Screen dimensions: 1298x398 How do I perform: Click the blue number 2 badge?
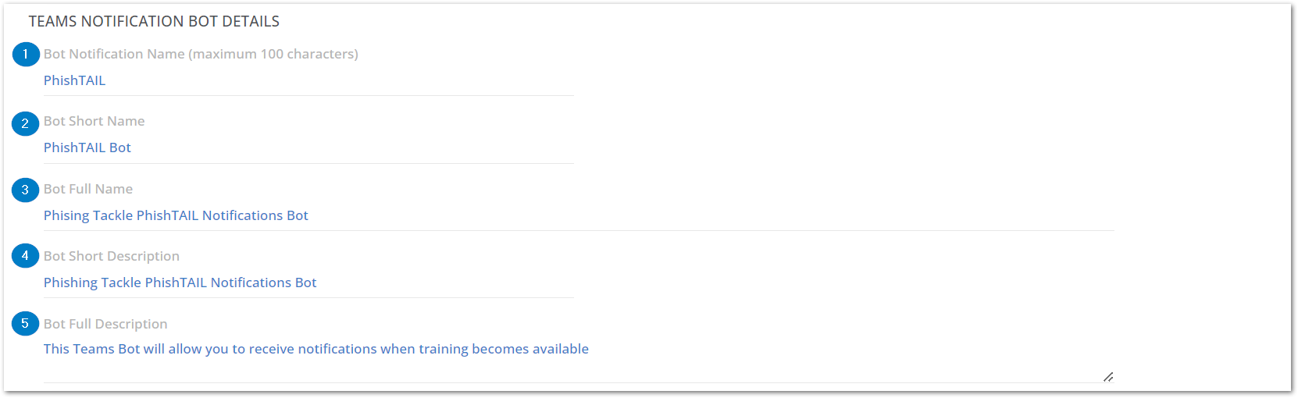[x=26, y=123]
